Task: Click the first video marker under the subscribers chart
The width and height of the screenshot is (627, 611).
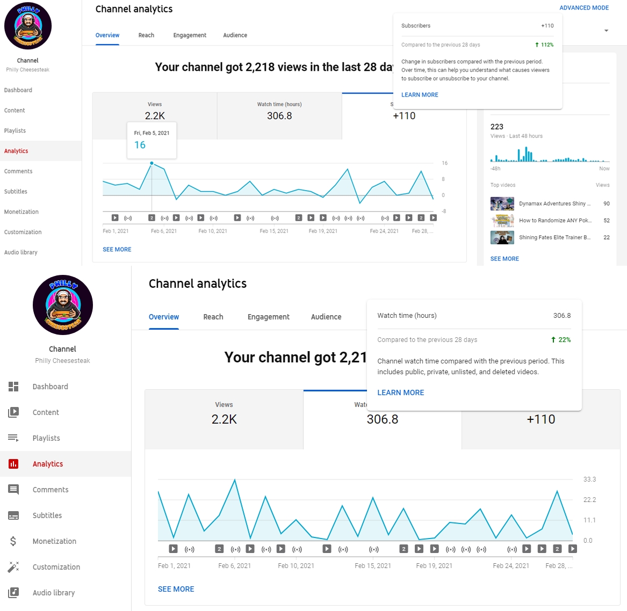Action: point(115,218)
